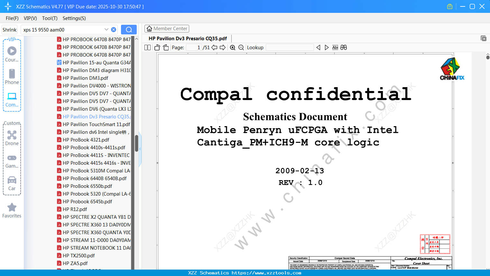Image resolution: width=490 pixels, height=276 pixels.
Task: Open HP ZA5.pdf
Action: pyautogui.click(x=72, y=263)
